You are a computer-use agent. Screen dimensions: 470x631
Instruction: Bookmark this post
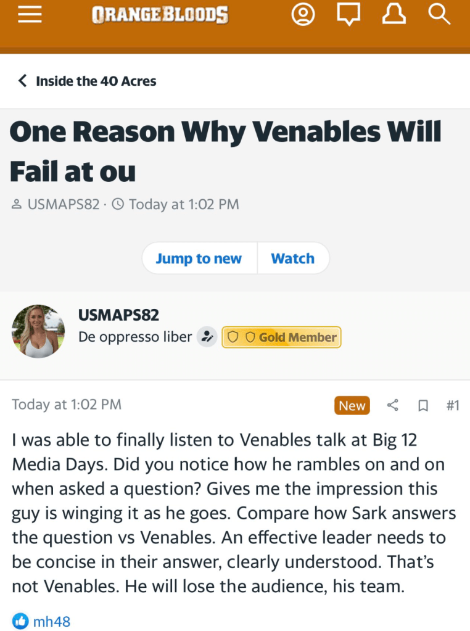423,405
